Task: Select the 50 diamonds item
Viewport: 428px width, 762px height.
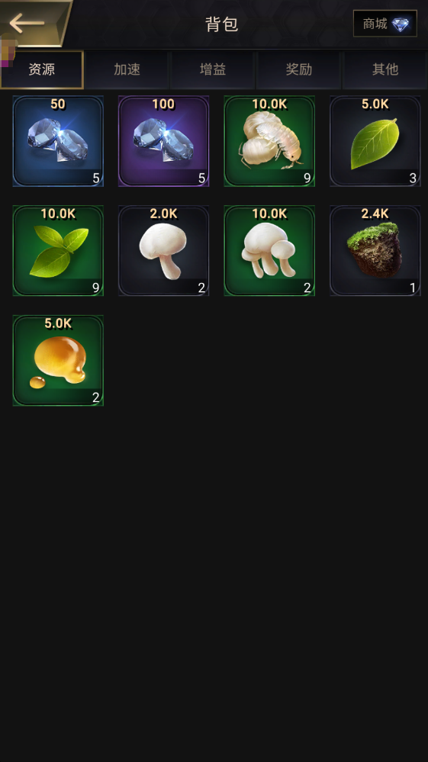Action: [x=58, y=141]
